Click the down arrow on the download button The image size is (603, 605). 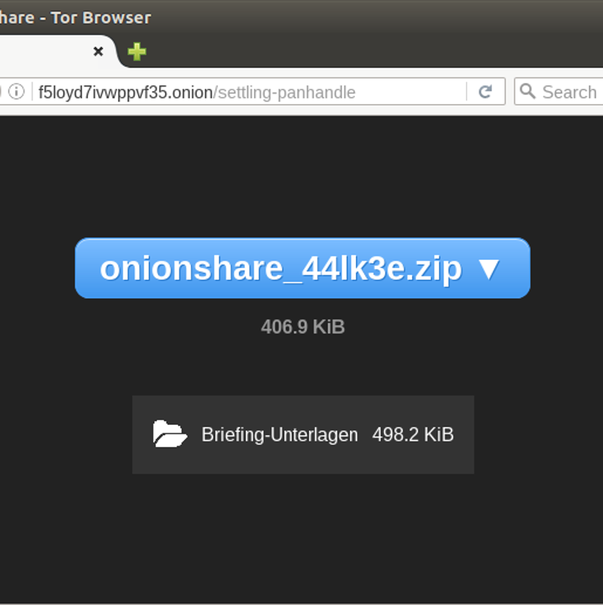click(x=488, y=269)
